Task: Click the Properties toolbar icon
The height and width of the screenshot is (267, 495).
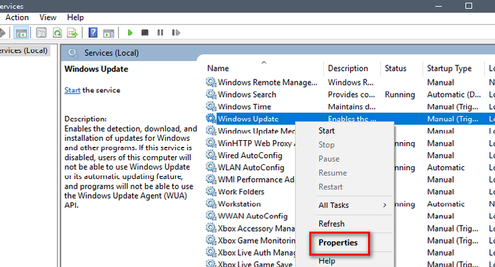Action: (x=41, y=33)
